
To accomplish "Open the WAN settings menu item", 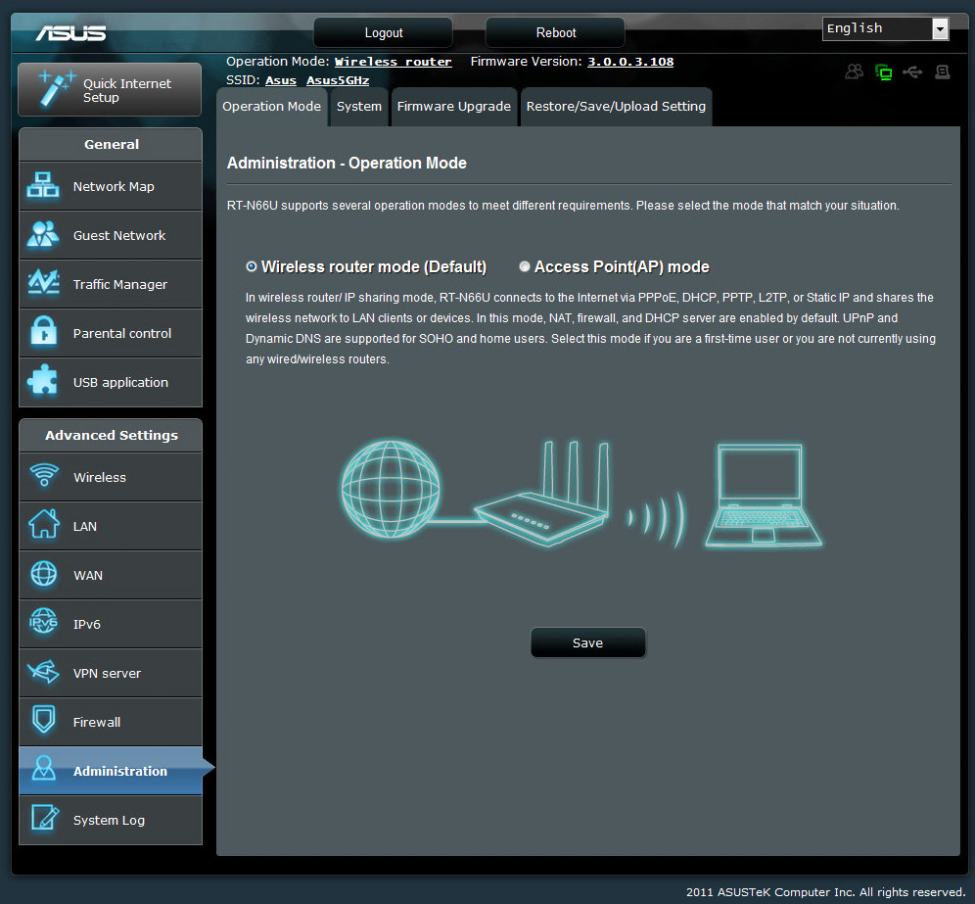I will click(x=111, y=575).
